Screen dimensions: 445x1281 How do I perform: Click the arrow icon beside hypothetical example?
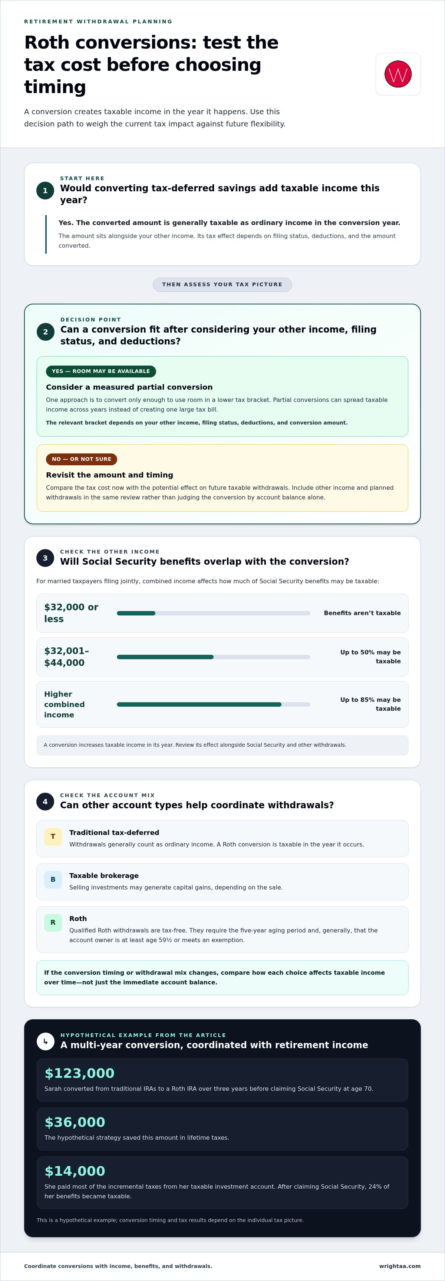coord(45,1041)
